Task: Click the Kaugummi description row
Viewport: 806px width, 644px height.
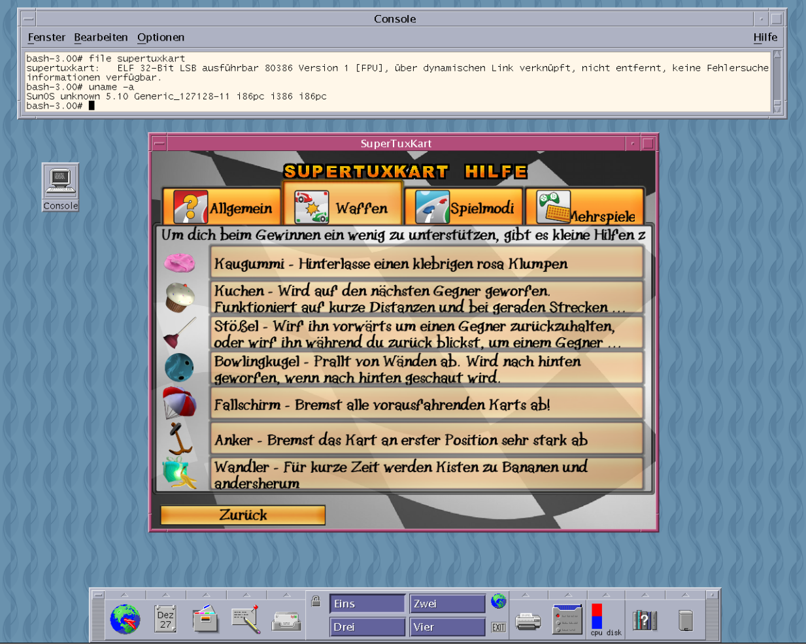Action: [x=426, y=263]
